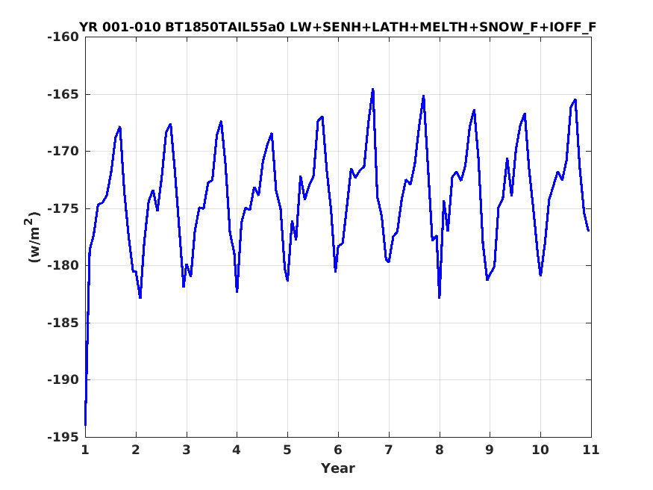This screenshot has height=490, width=653.
Task: Click the curve's lowest point at year 1
Action: point(85,425)
